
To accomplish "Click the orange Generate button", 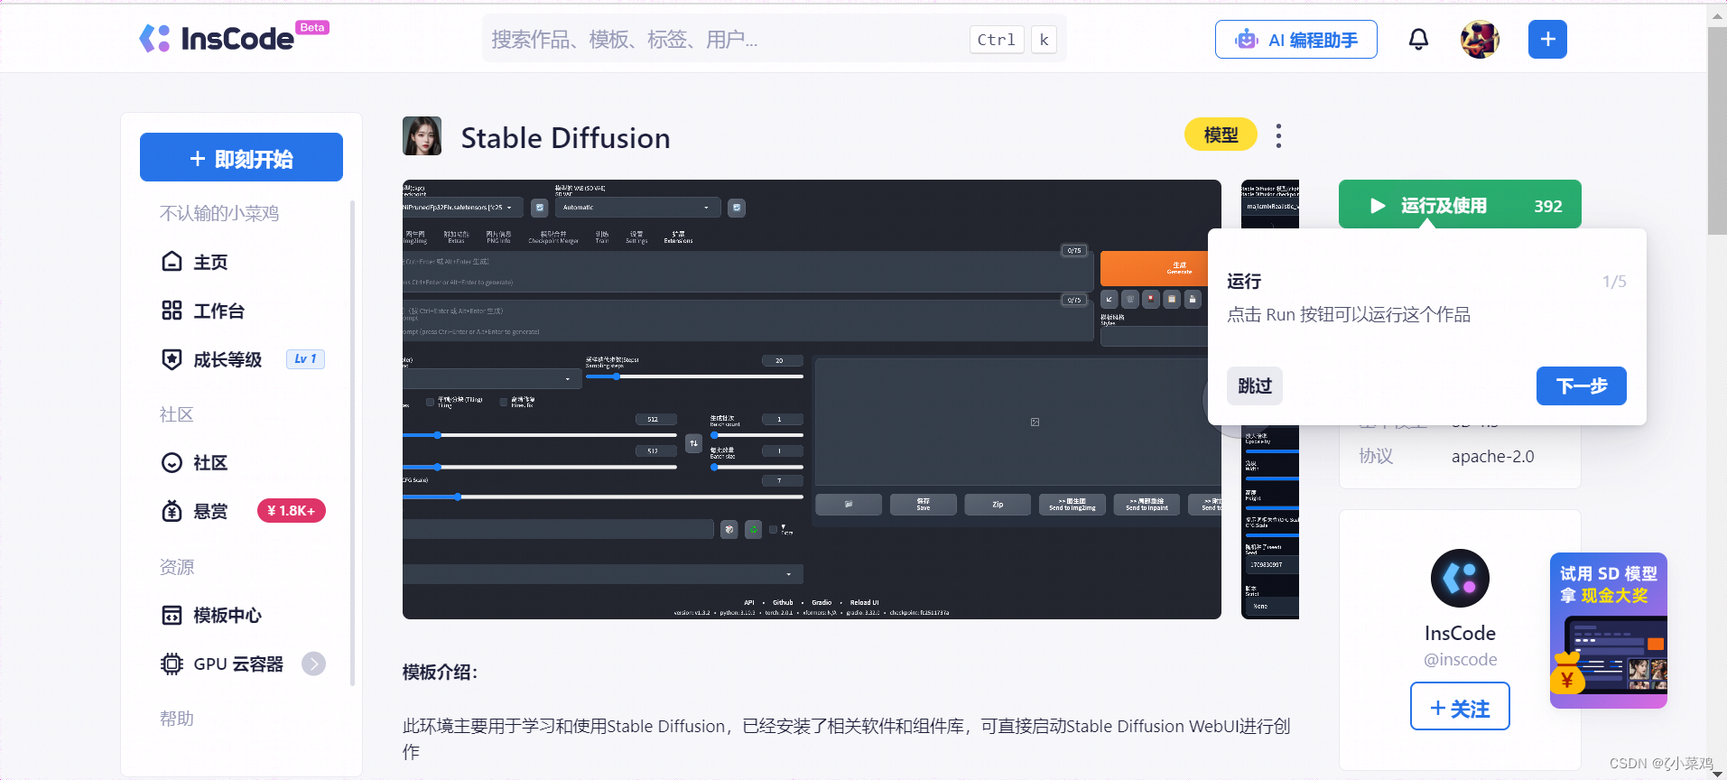I will (x=1154, y=268).
